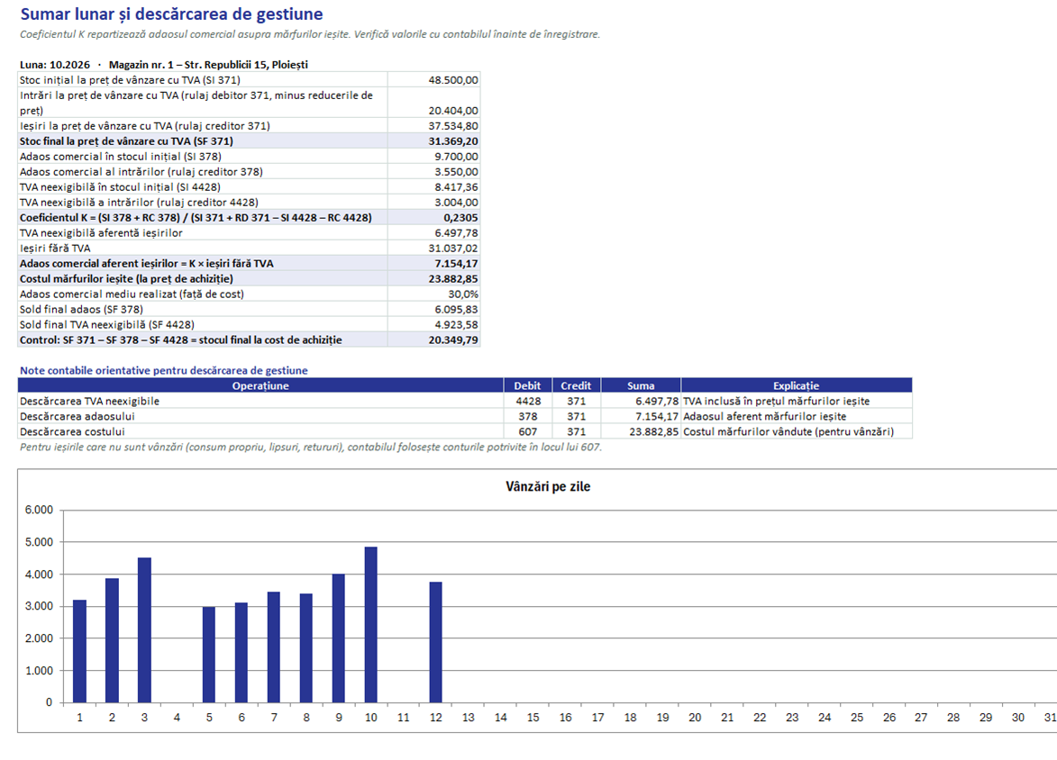The image size is (1057, 760).
Task: Select the "Luna: 10.2026" cell
Action: point(55,65)
